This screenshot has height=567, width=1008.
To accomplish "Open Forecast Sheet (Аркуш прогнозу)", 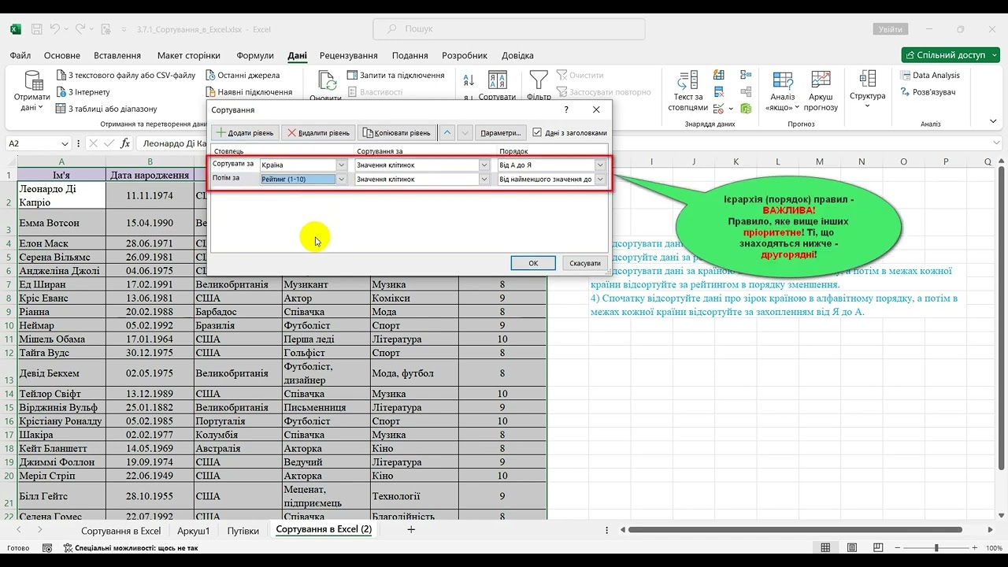I will pyautogui.click(x=821, y=91).
